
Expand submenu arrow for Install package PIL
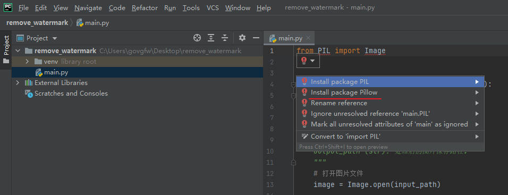(x=477, y=82)
